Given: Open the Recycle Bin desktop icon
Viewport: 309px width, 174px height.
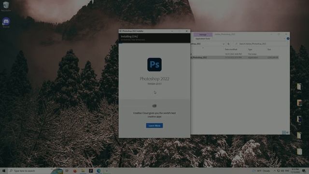Looking at the screenshot, I should click(x=6, y=6).
